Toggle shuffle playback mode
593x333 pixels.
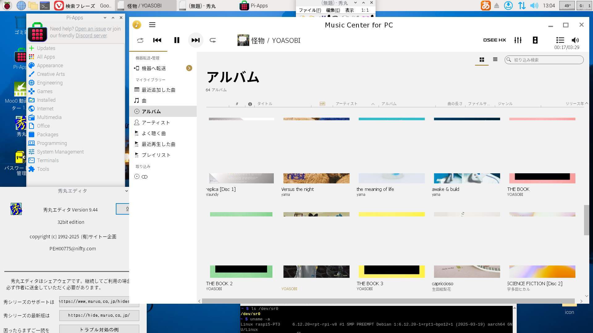[x=140, y=40]
